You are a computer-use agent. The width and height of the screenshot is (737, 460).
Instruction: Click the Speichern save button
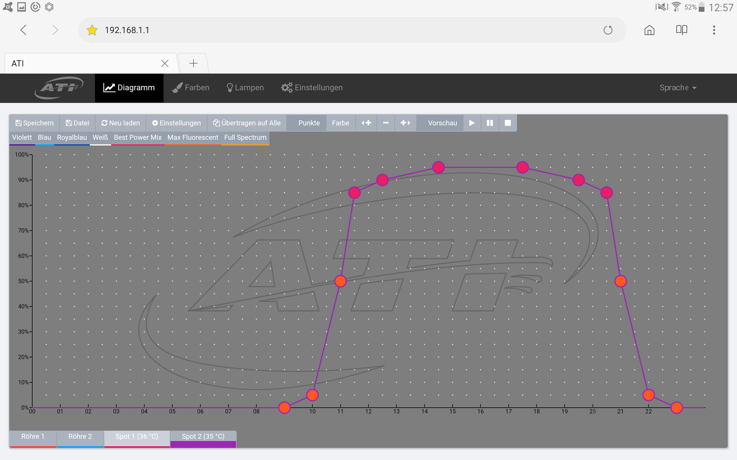(35, 123)
